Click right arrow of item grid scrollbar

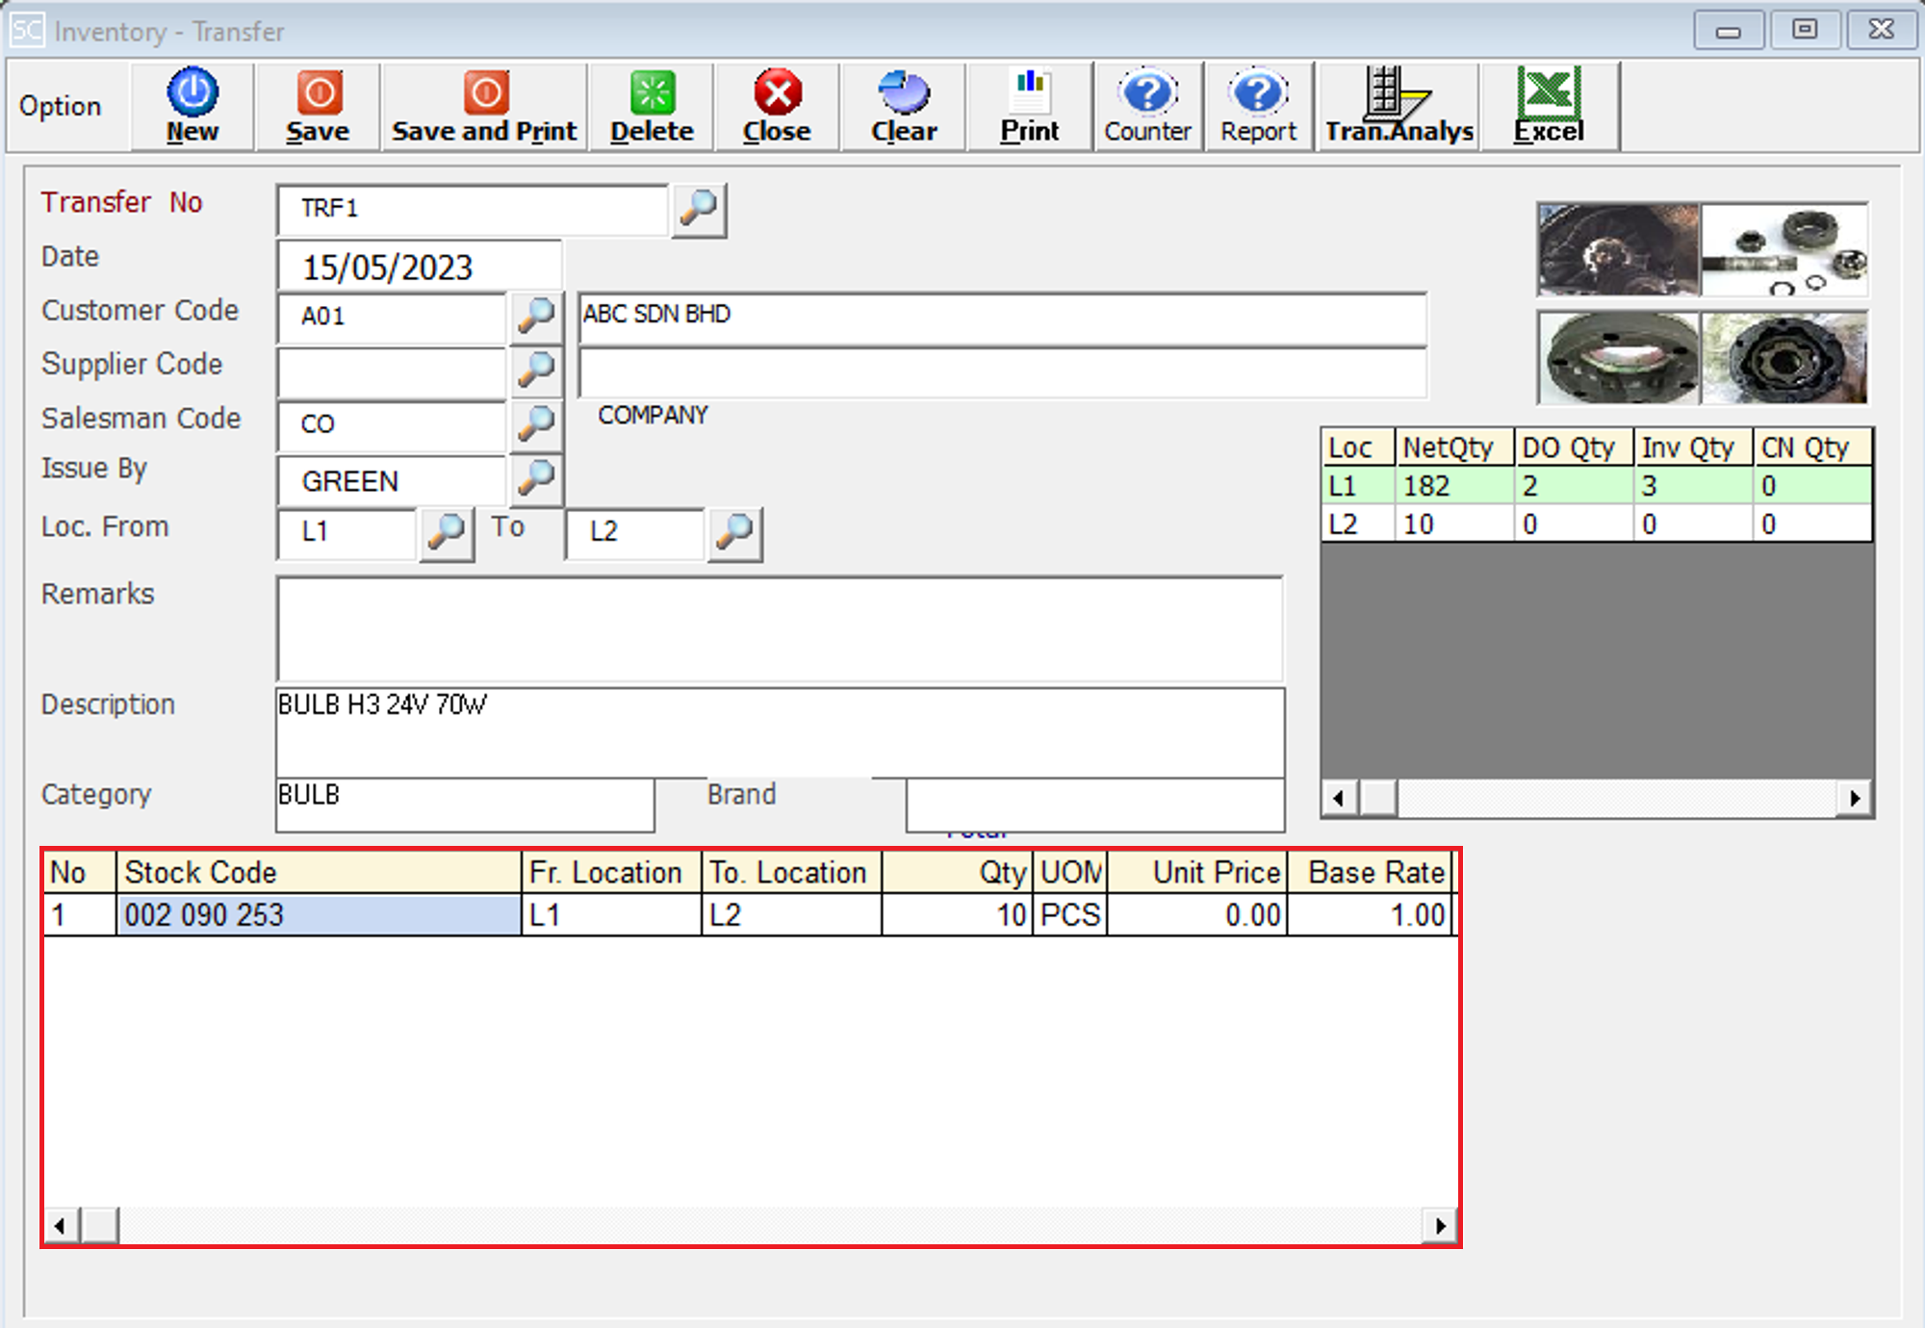click(1440, 1226)
